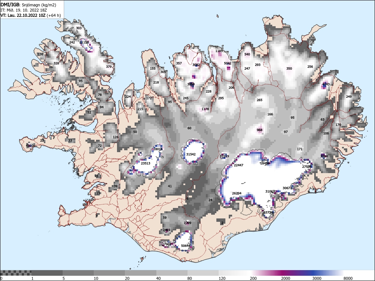Select the light gray 80–120 color bar segment
This screenshot has height=281, width=375.
click(203, 273)
